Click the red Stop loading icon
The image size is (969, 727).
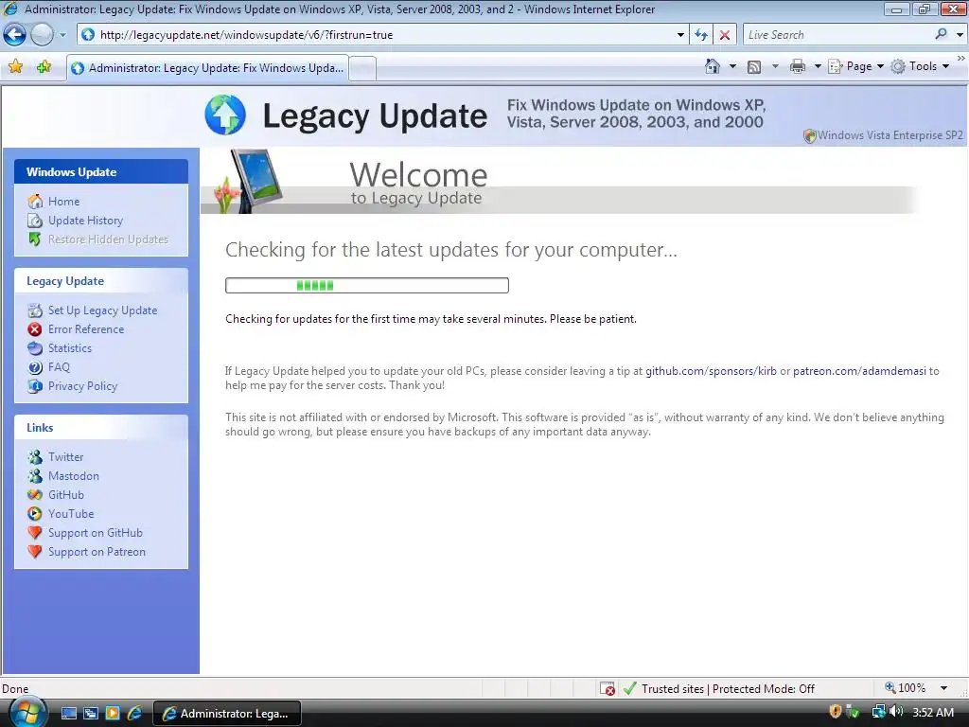click(x=724, y=35)
